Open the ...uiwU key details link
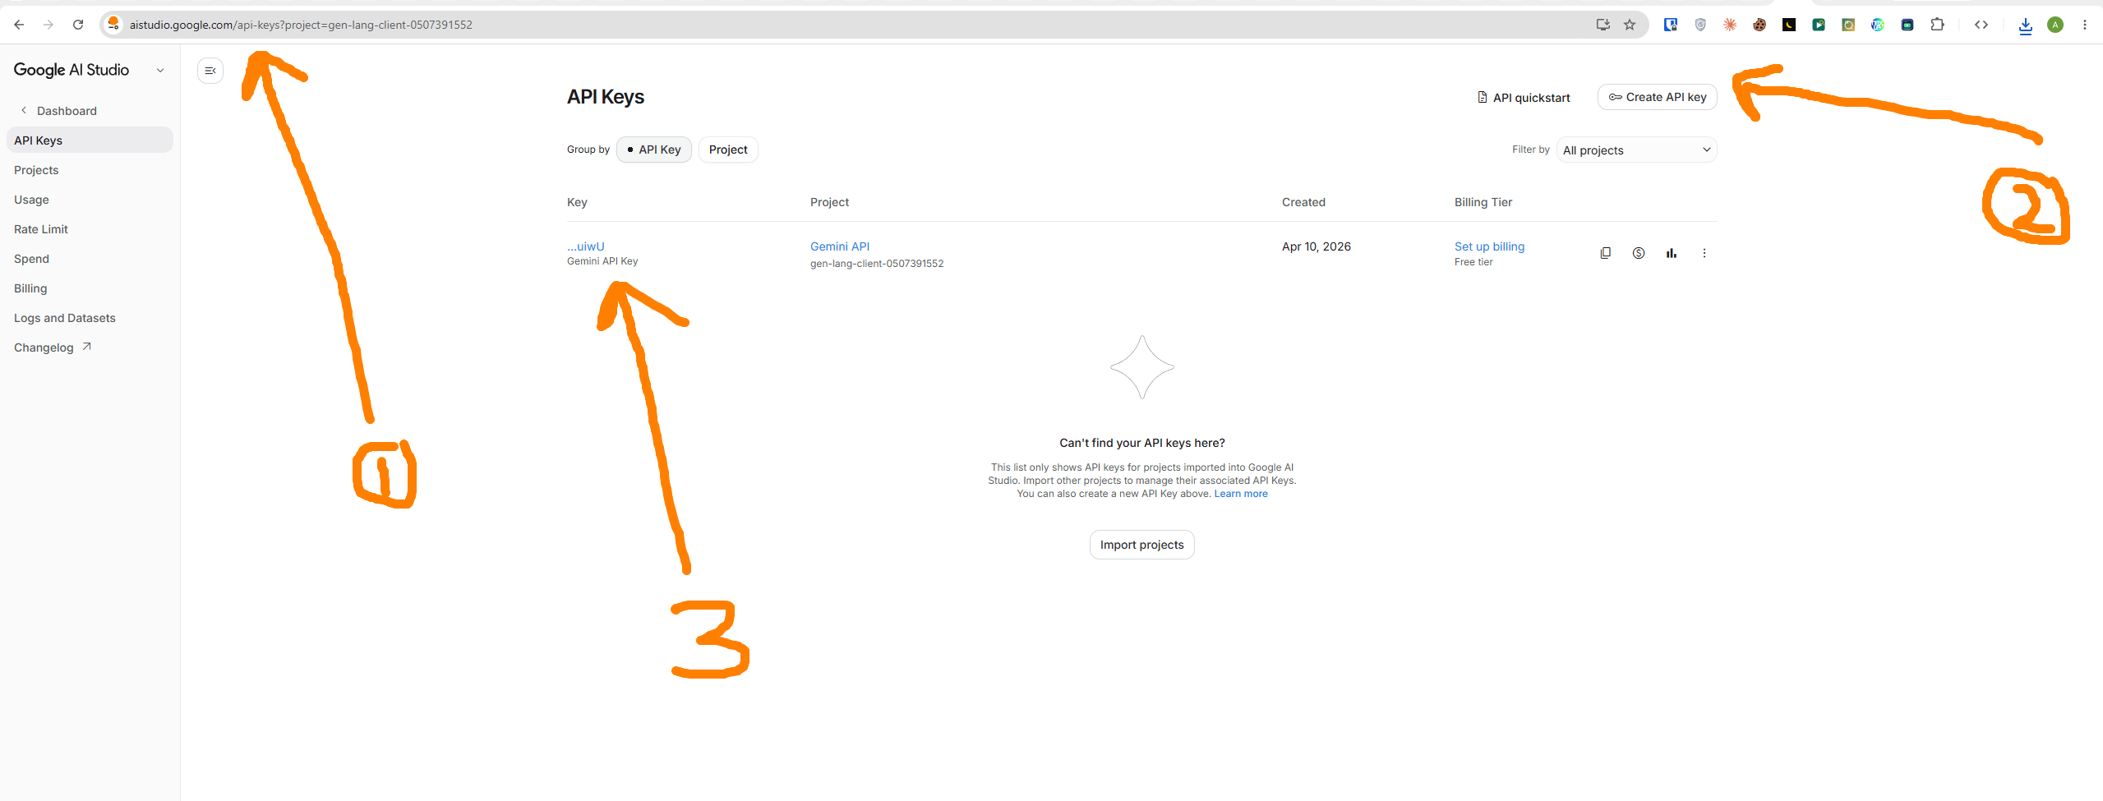This screenshot has height=801, width=2103. (x=586, y=246)
